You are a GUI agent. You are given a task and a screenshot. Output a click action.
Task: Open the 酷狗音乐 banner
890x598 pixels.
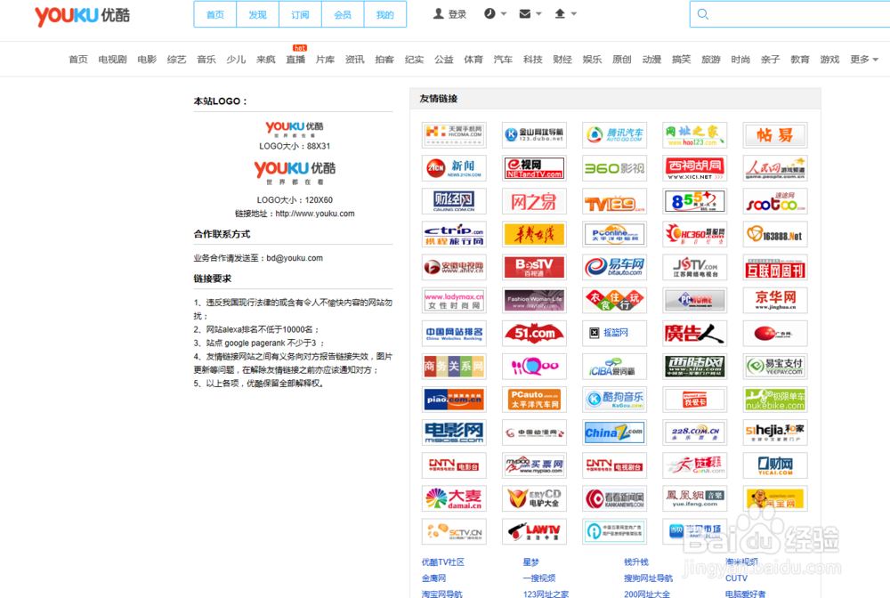(x=615, y=399)
